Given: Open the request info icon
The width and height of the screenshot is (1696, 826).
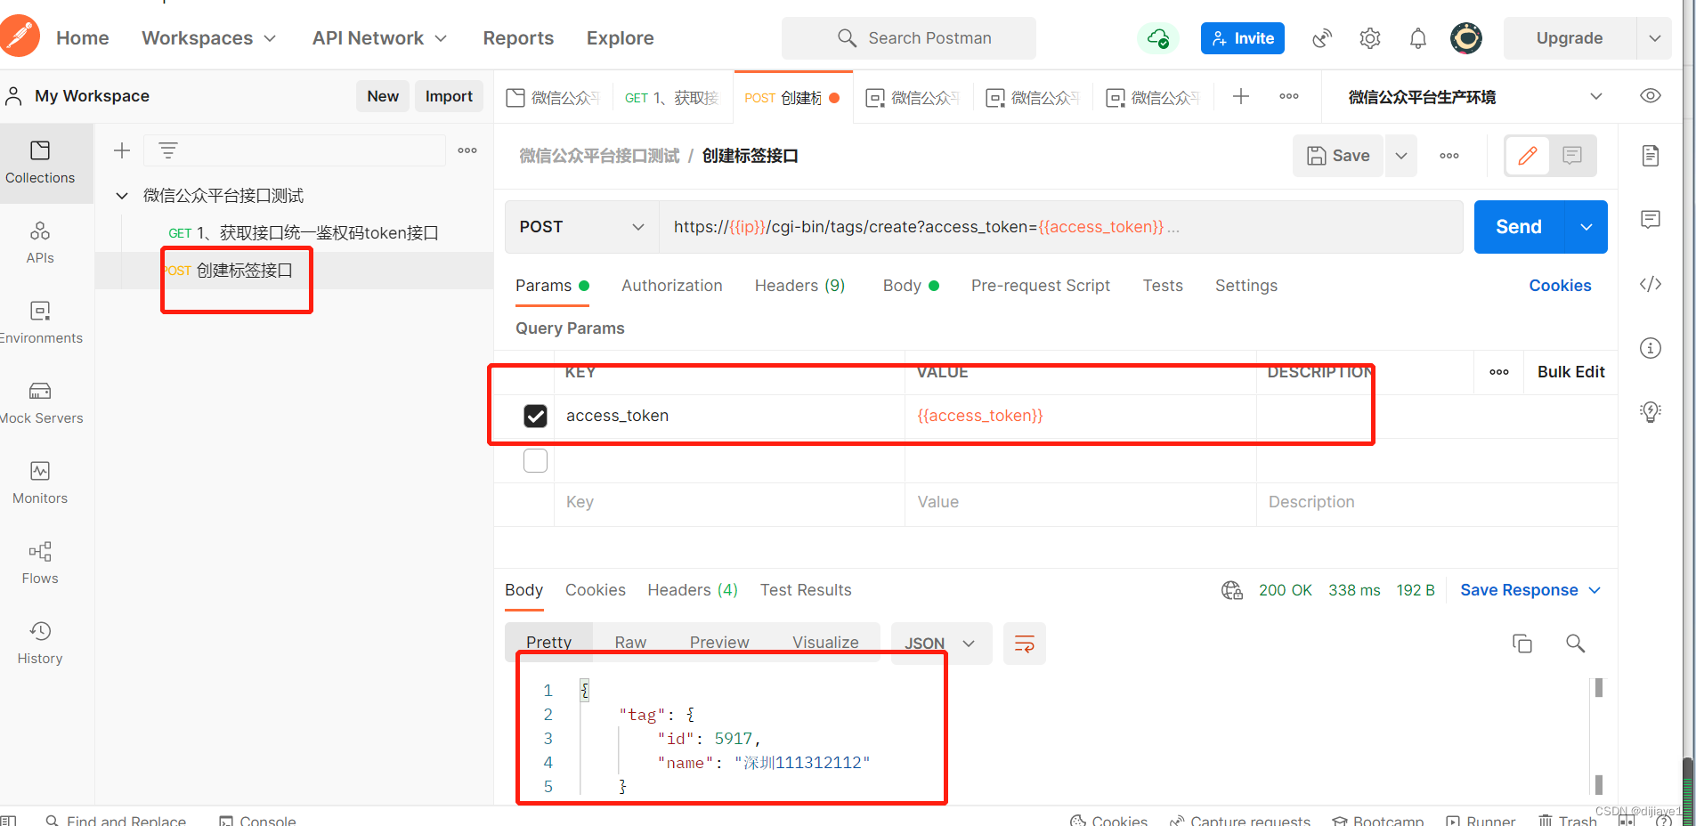Looking at the screenshot, I should (1651, 348).
